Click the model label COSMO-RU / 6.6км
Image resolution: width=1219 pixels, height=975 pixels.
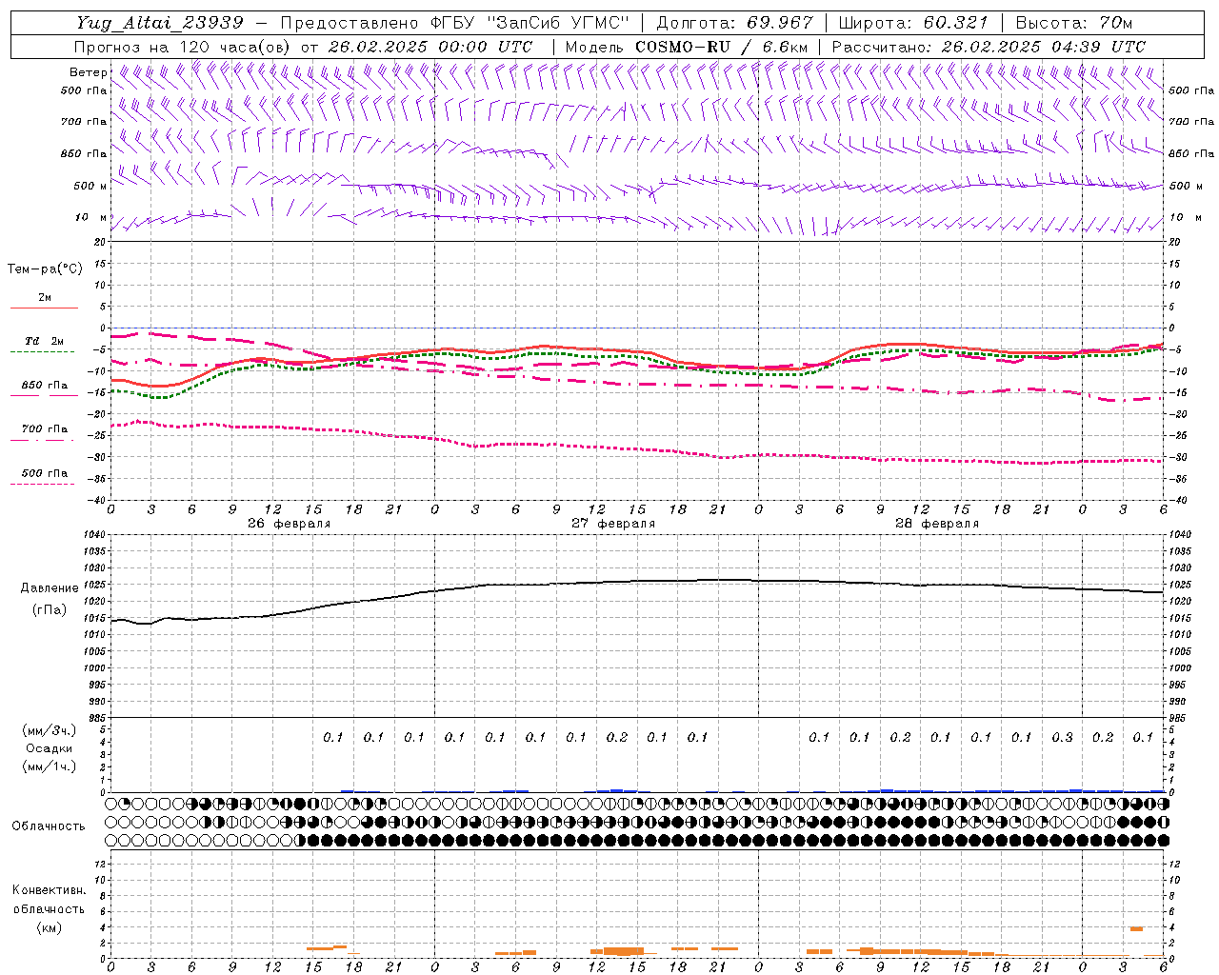click(722, 46)
